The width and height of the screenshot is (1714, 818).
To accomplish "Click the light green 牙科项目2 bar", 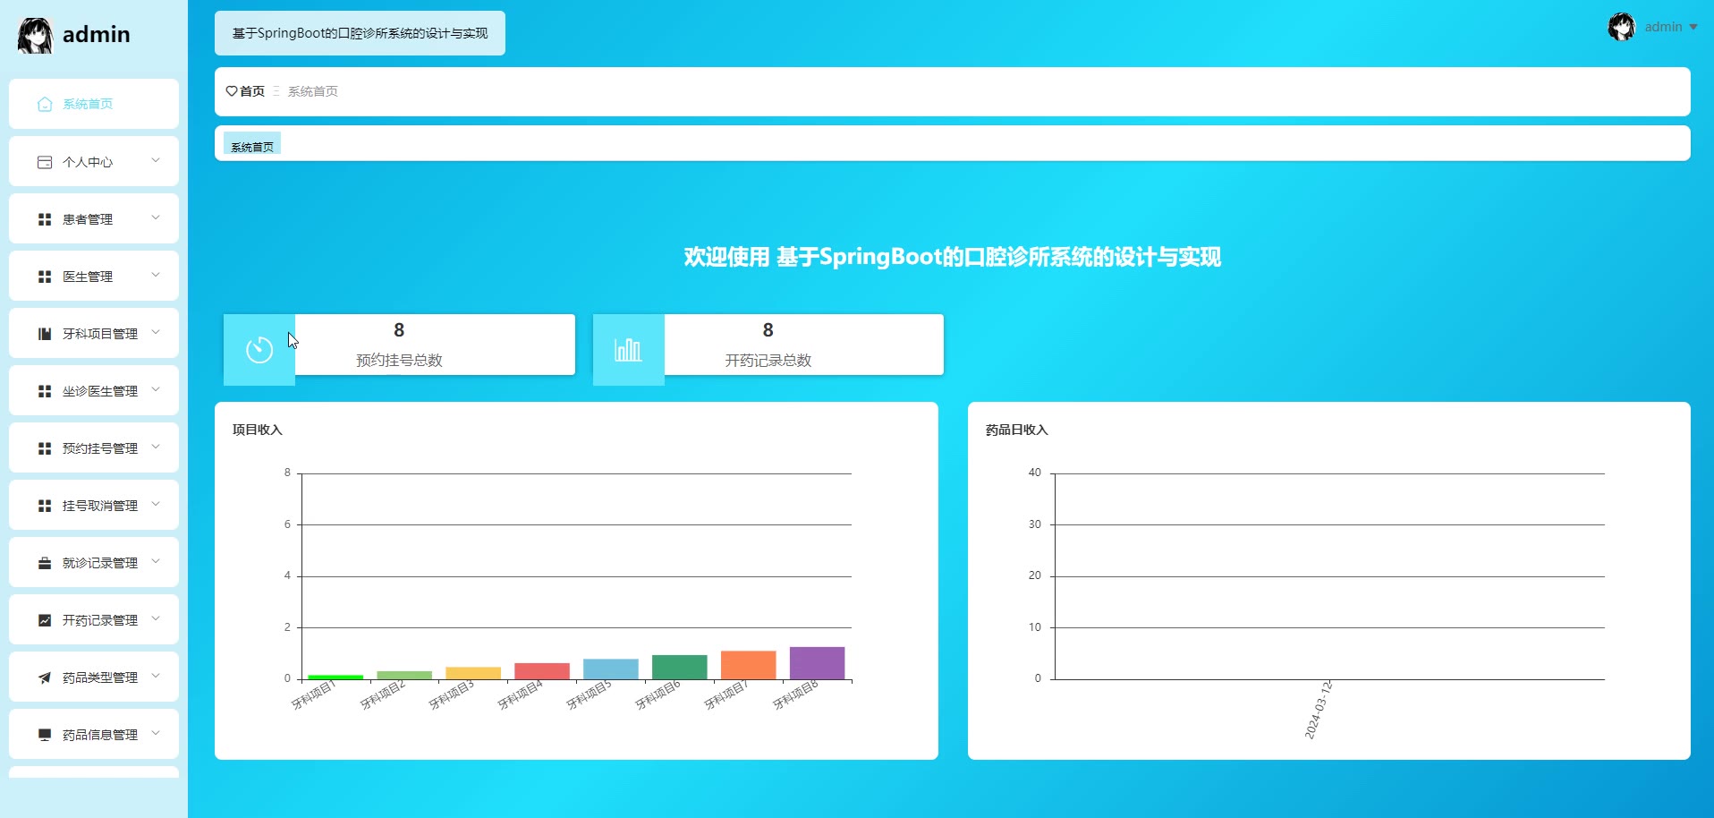I will point(404,675).
